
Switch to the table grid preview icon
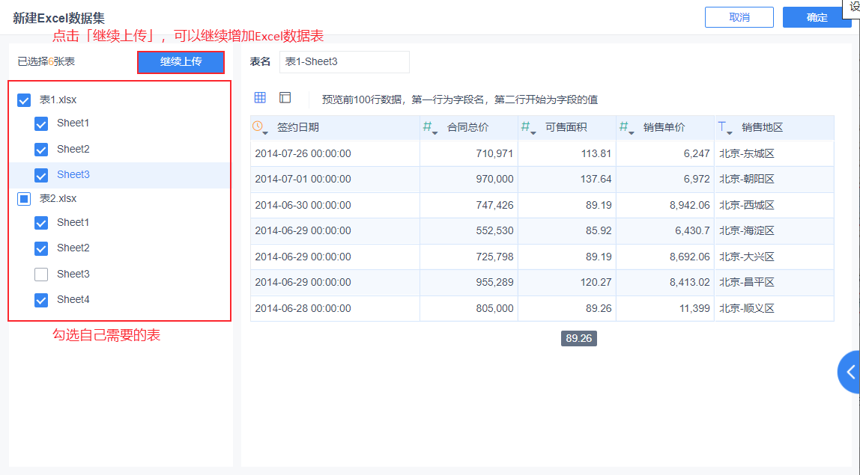pyautogui.click(x=260, y=97)
